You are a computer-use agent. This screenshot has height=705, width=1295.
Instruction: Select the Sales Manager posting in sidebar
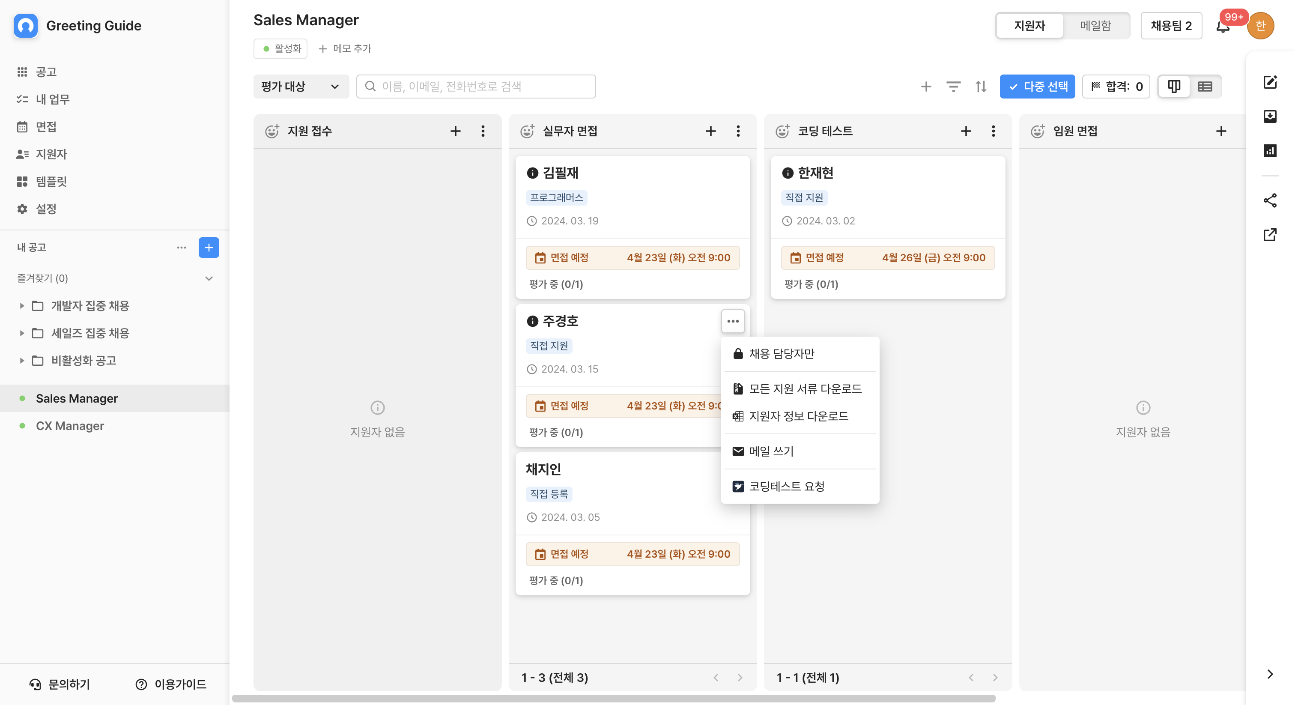115,398
